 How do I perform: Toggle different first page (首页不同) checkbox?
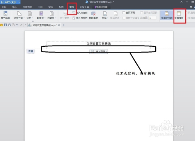(x=124, y=12)
